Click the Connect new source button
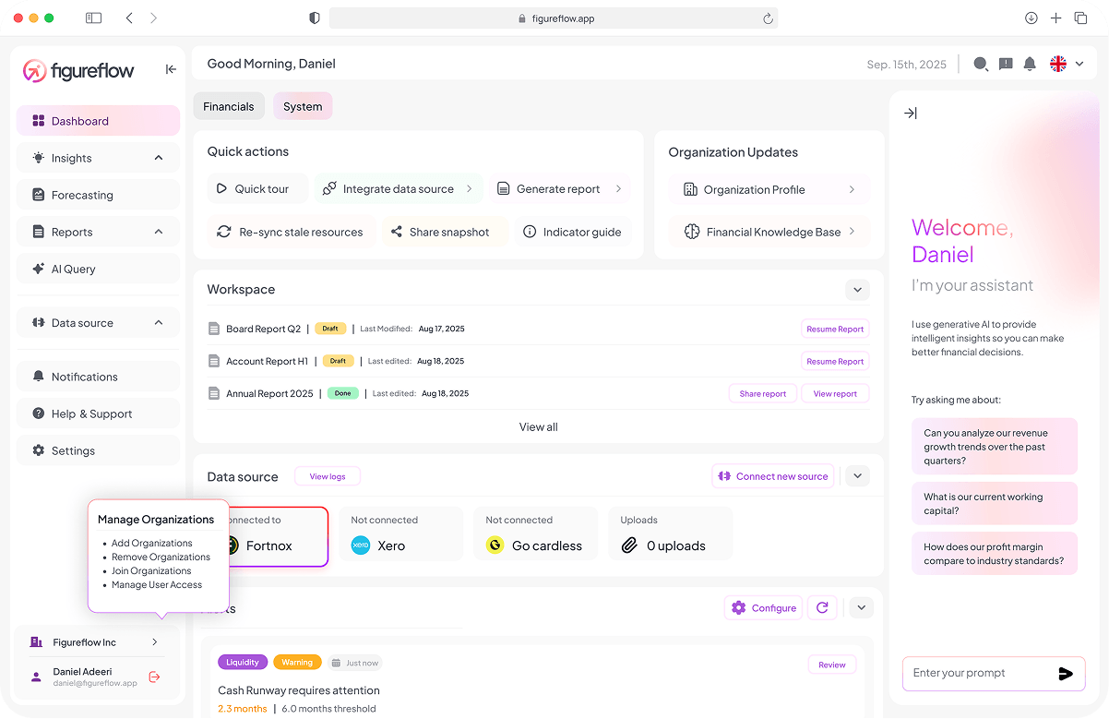This screenshot has height=719, width=1109. pos(772,476)
